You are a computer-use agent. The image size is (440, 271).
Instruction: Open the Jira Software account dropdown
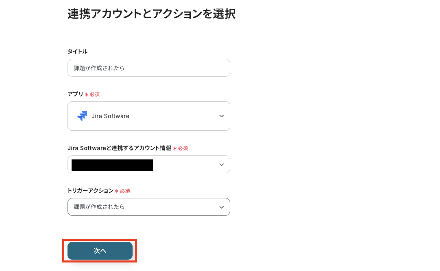point(148,164)
